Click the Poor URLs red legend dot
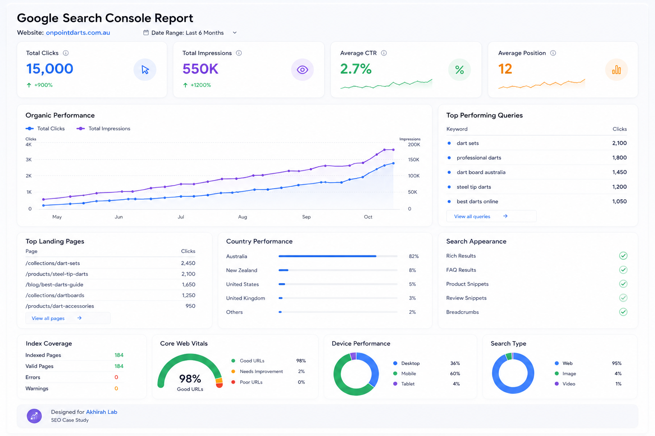655x436 pixels. 233,382
